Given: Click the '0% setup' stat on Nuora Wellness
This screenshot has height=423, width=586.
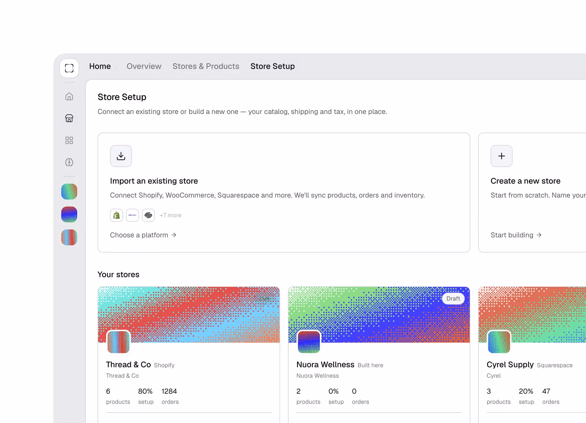Looking at the screenshot, I should point(336,396).
